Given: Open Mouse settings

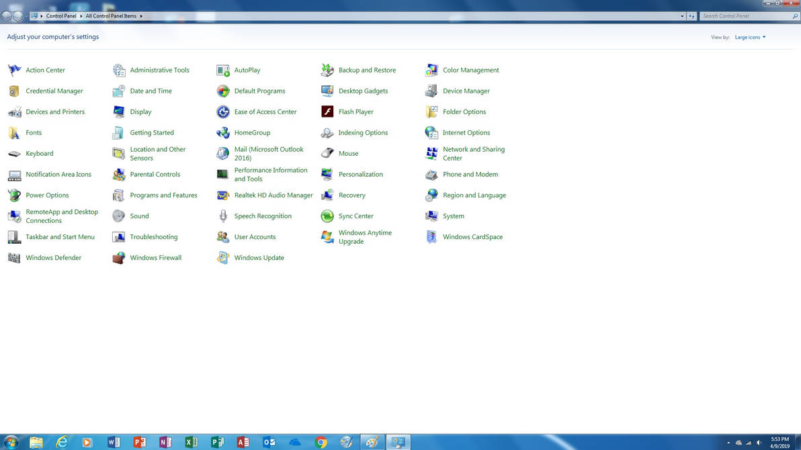Looking at the screenshot, I should point(349,153).
